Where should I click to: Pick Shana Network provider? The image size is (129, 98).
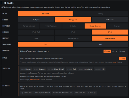(95, 26)
